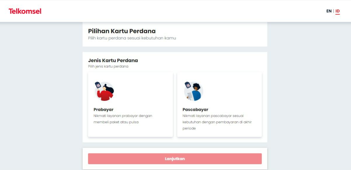Click the Jenis Kartu Perdana heading
This screenshot has height=170, width=351.
coord(113,60)
